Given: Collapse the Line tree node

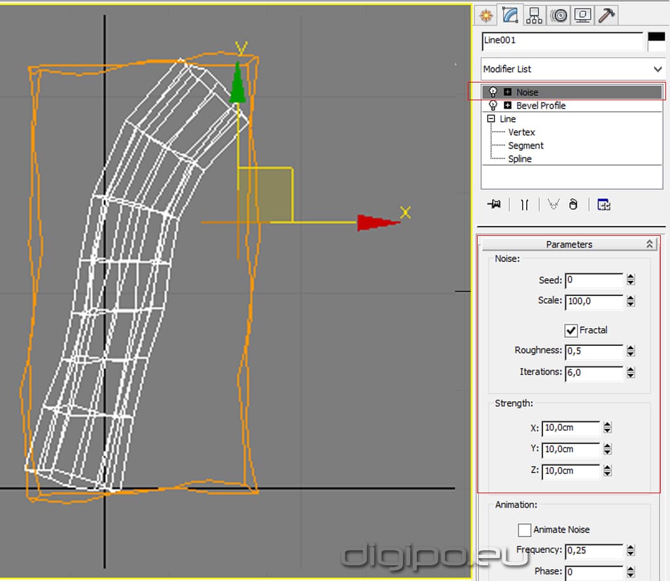Looking at the screenshot, I should 491,119.
